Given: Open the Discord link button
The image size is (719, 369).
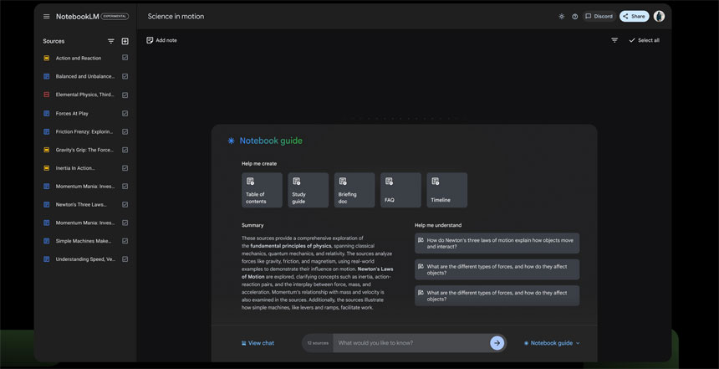Looking at the screenshot, I should click(x=599, y=17).
